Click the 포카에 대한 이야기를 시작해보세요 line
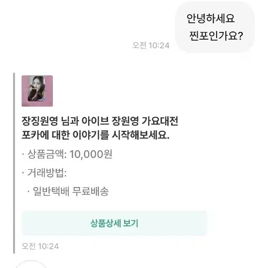This screenshot has height=268, width=268. (x=95, y=135)
